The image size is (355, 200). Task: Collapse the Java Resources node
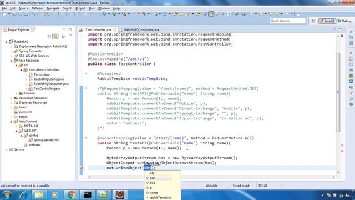click(11, 61)
